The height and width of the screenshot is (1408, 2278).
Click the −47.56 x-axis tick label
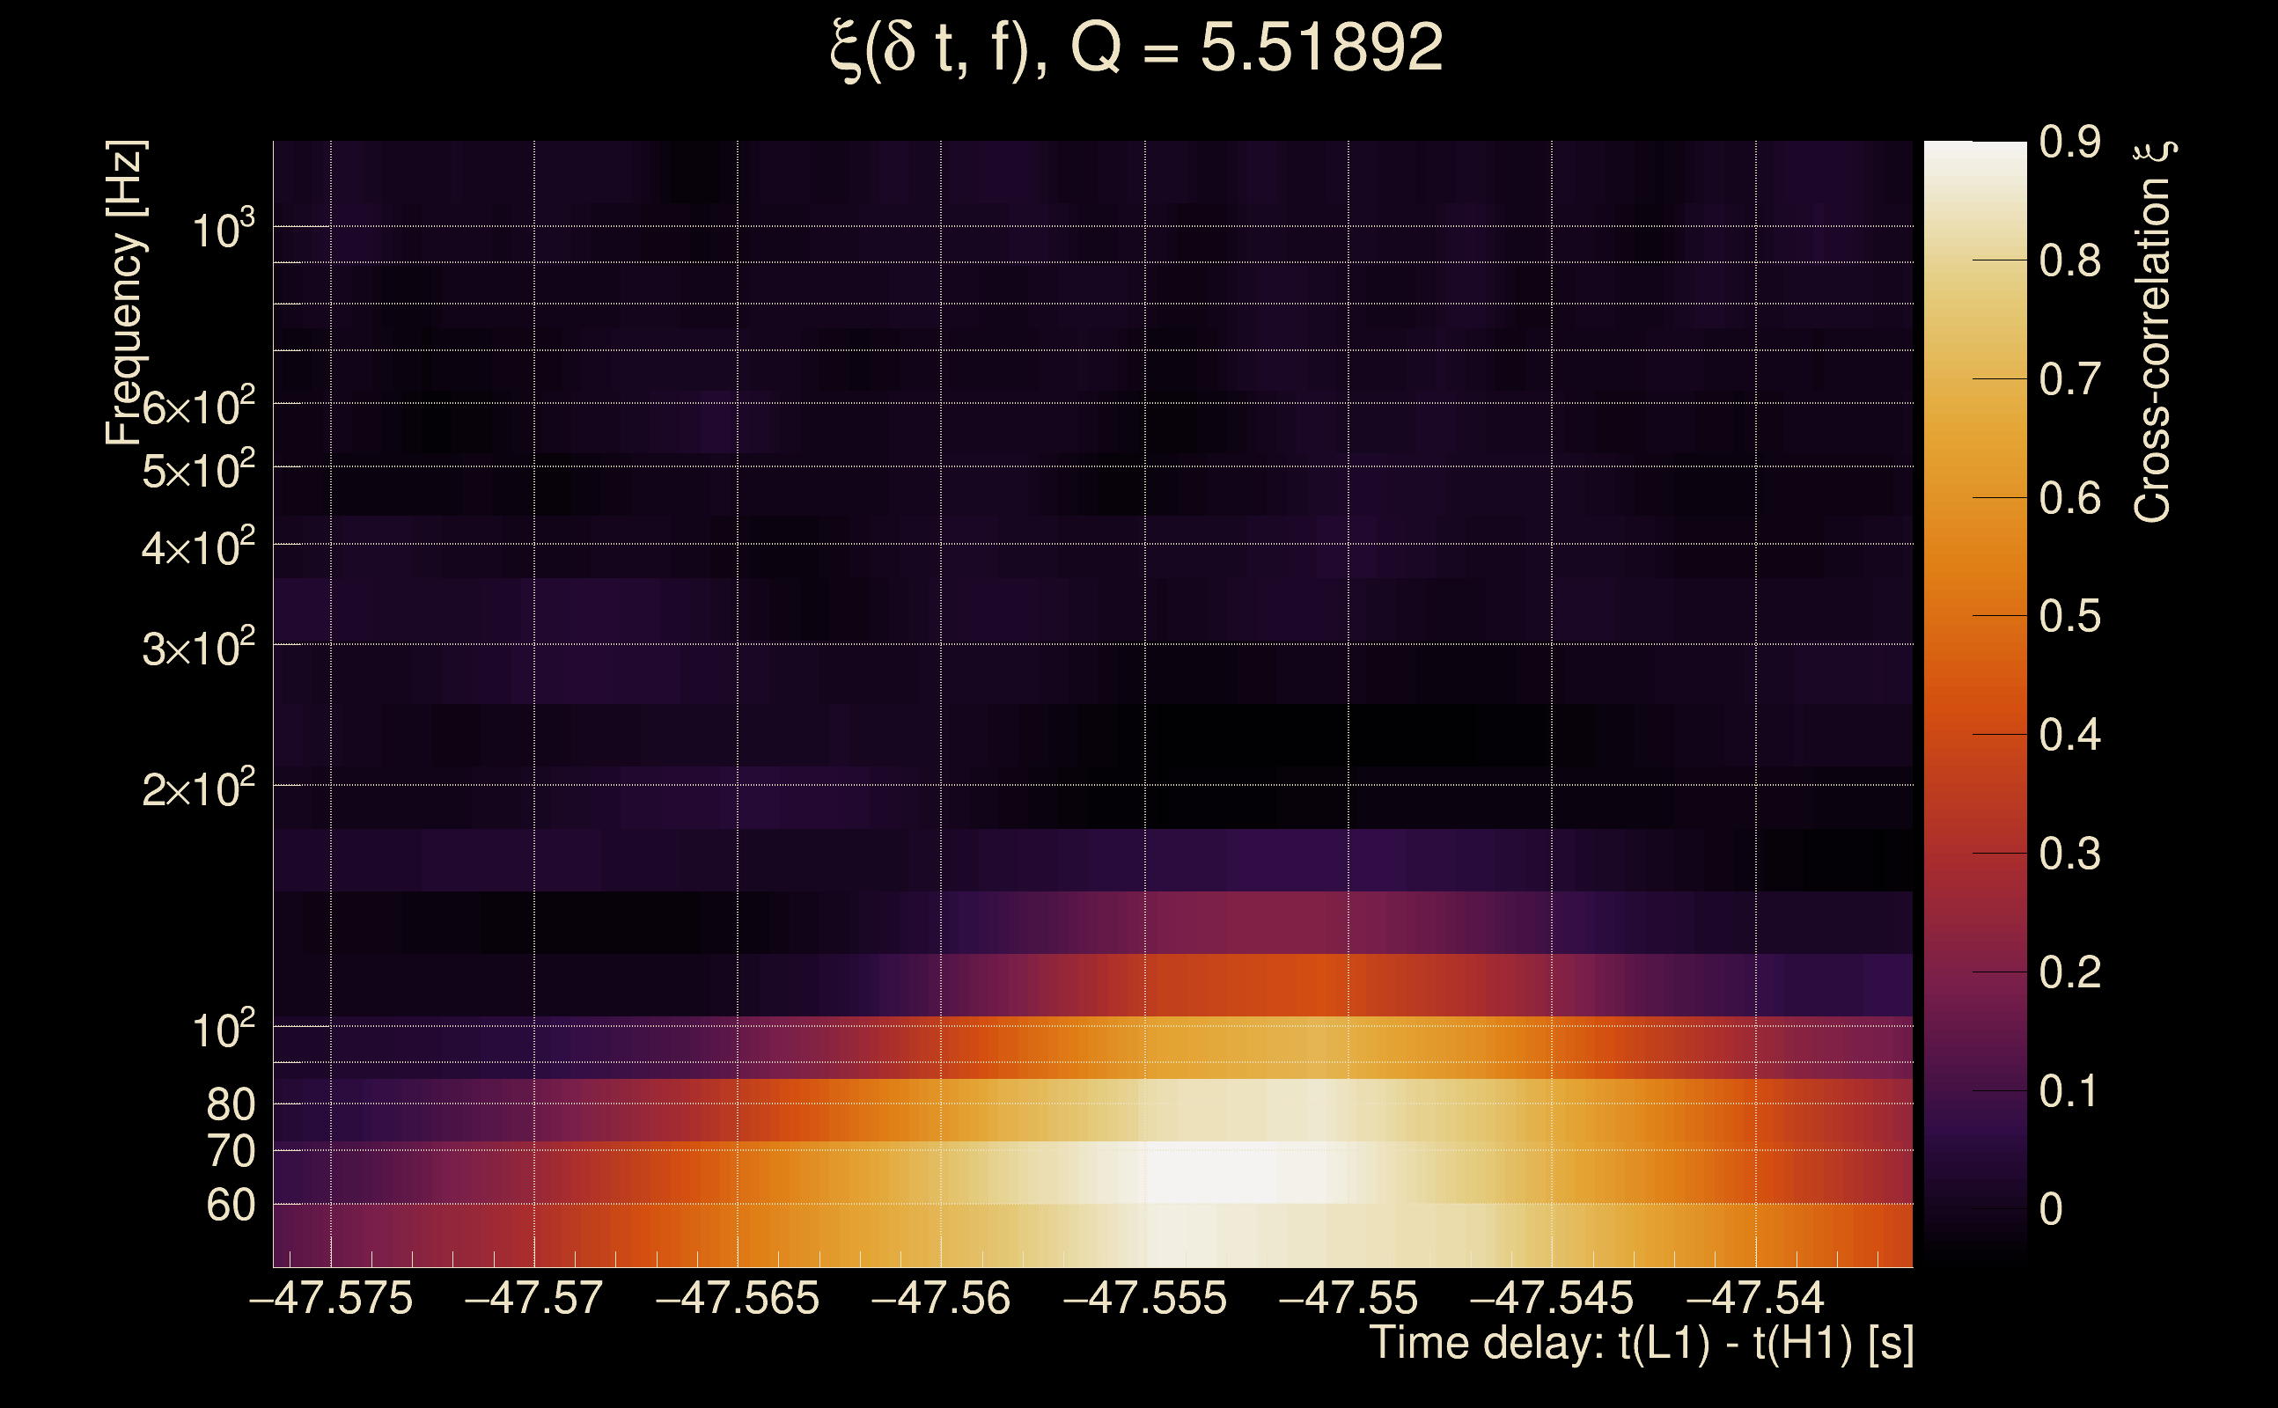tap(941, 1298)
